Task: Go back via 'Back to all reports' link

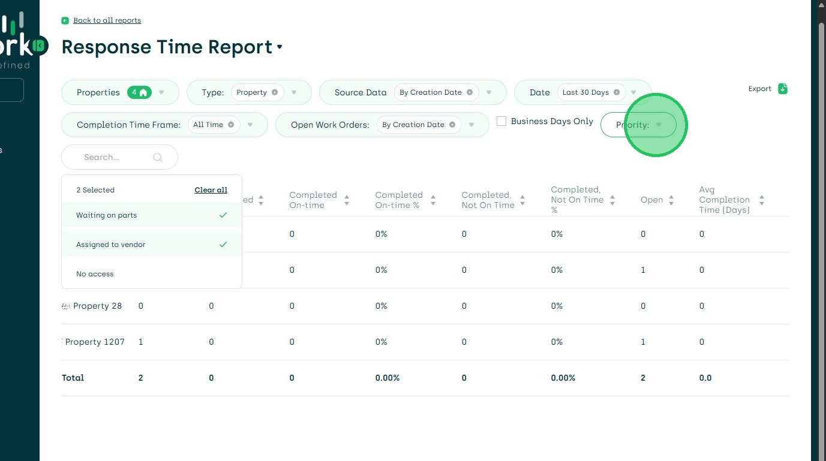Action: pyautogui.click(x=107, y=20)
